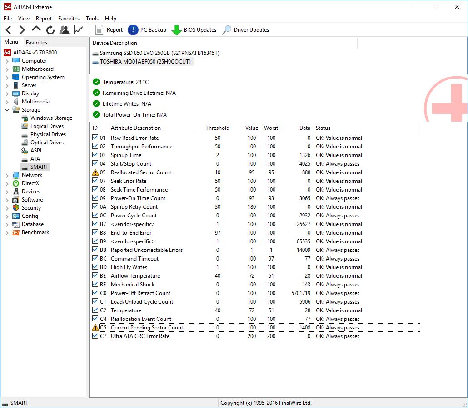Click the Multimedia speaker icon

[16, 102]
